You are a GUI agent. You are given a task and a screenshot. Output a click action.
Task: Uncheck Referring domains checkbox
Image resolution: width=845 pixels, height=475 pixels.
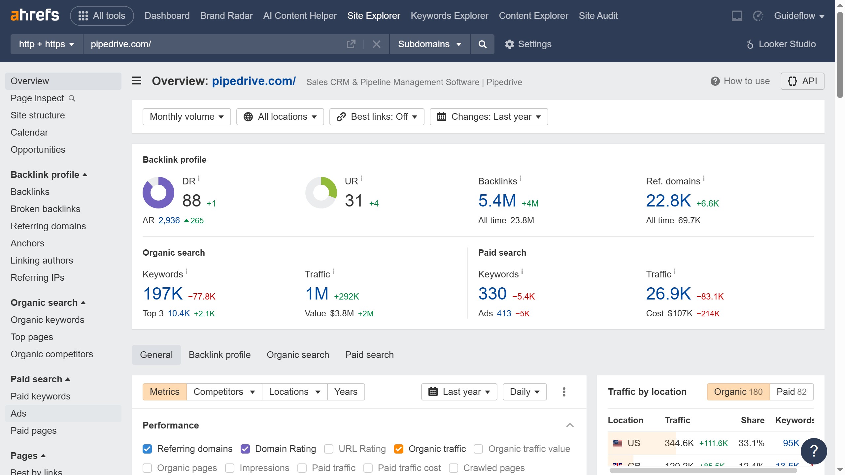pyautogui.click(x=147, y=449)
